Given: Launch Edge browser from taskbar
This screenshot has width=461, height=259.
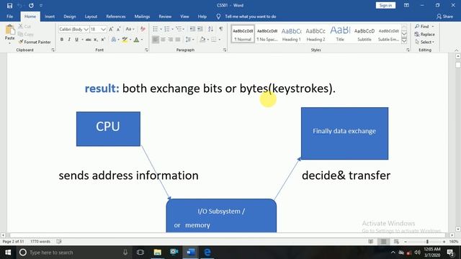Looking at the screenshot, I should (207, 253).
